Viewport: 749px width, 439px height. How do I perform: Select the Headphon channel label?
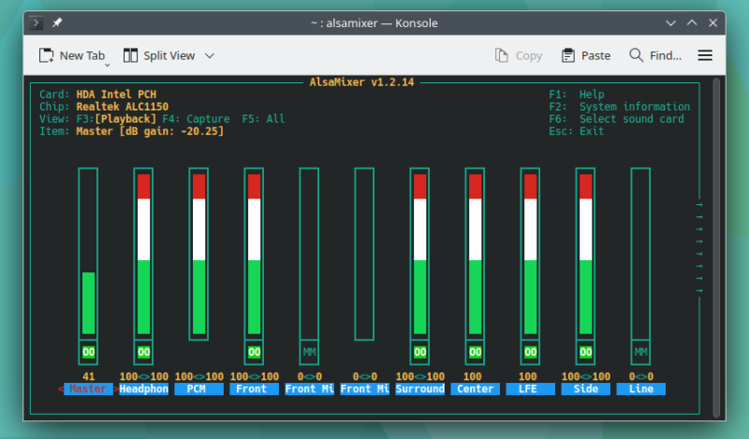coord(144,388)
